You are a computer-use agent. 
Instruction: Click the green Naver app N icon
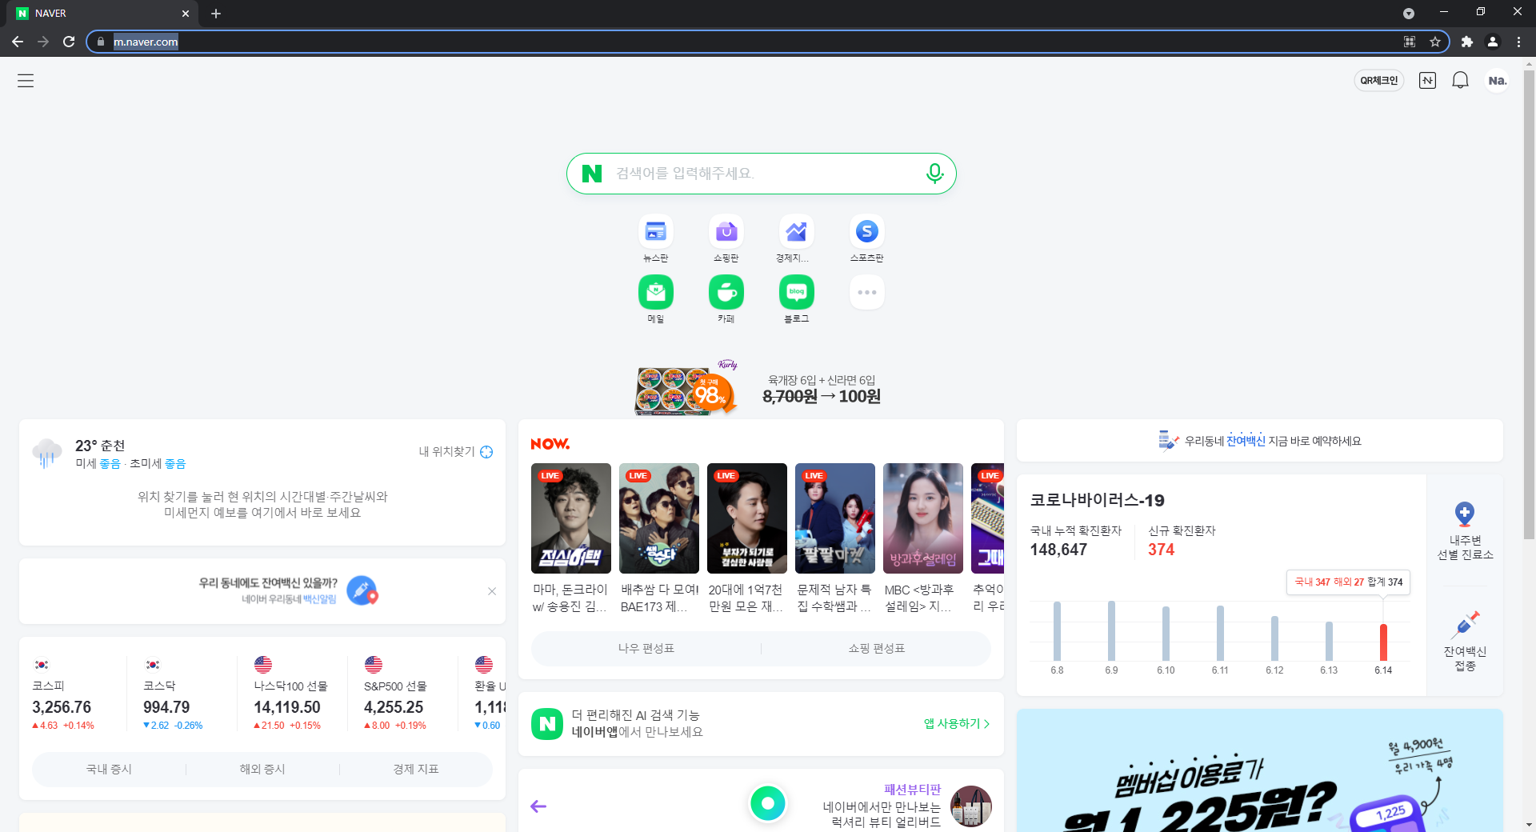click(547, 724)
